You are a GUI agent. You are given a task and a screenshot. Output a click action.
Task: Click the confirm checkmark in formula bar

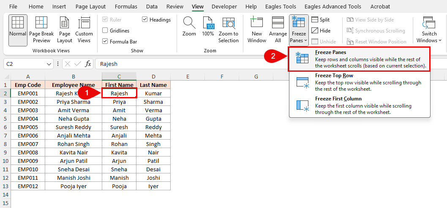pos(78,64)
